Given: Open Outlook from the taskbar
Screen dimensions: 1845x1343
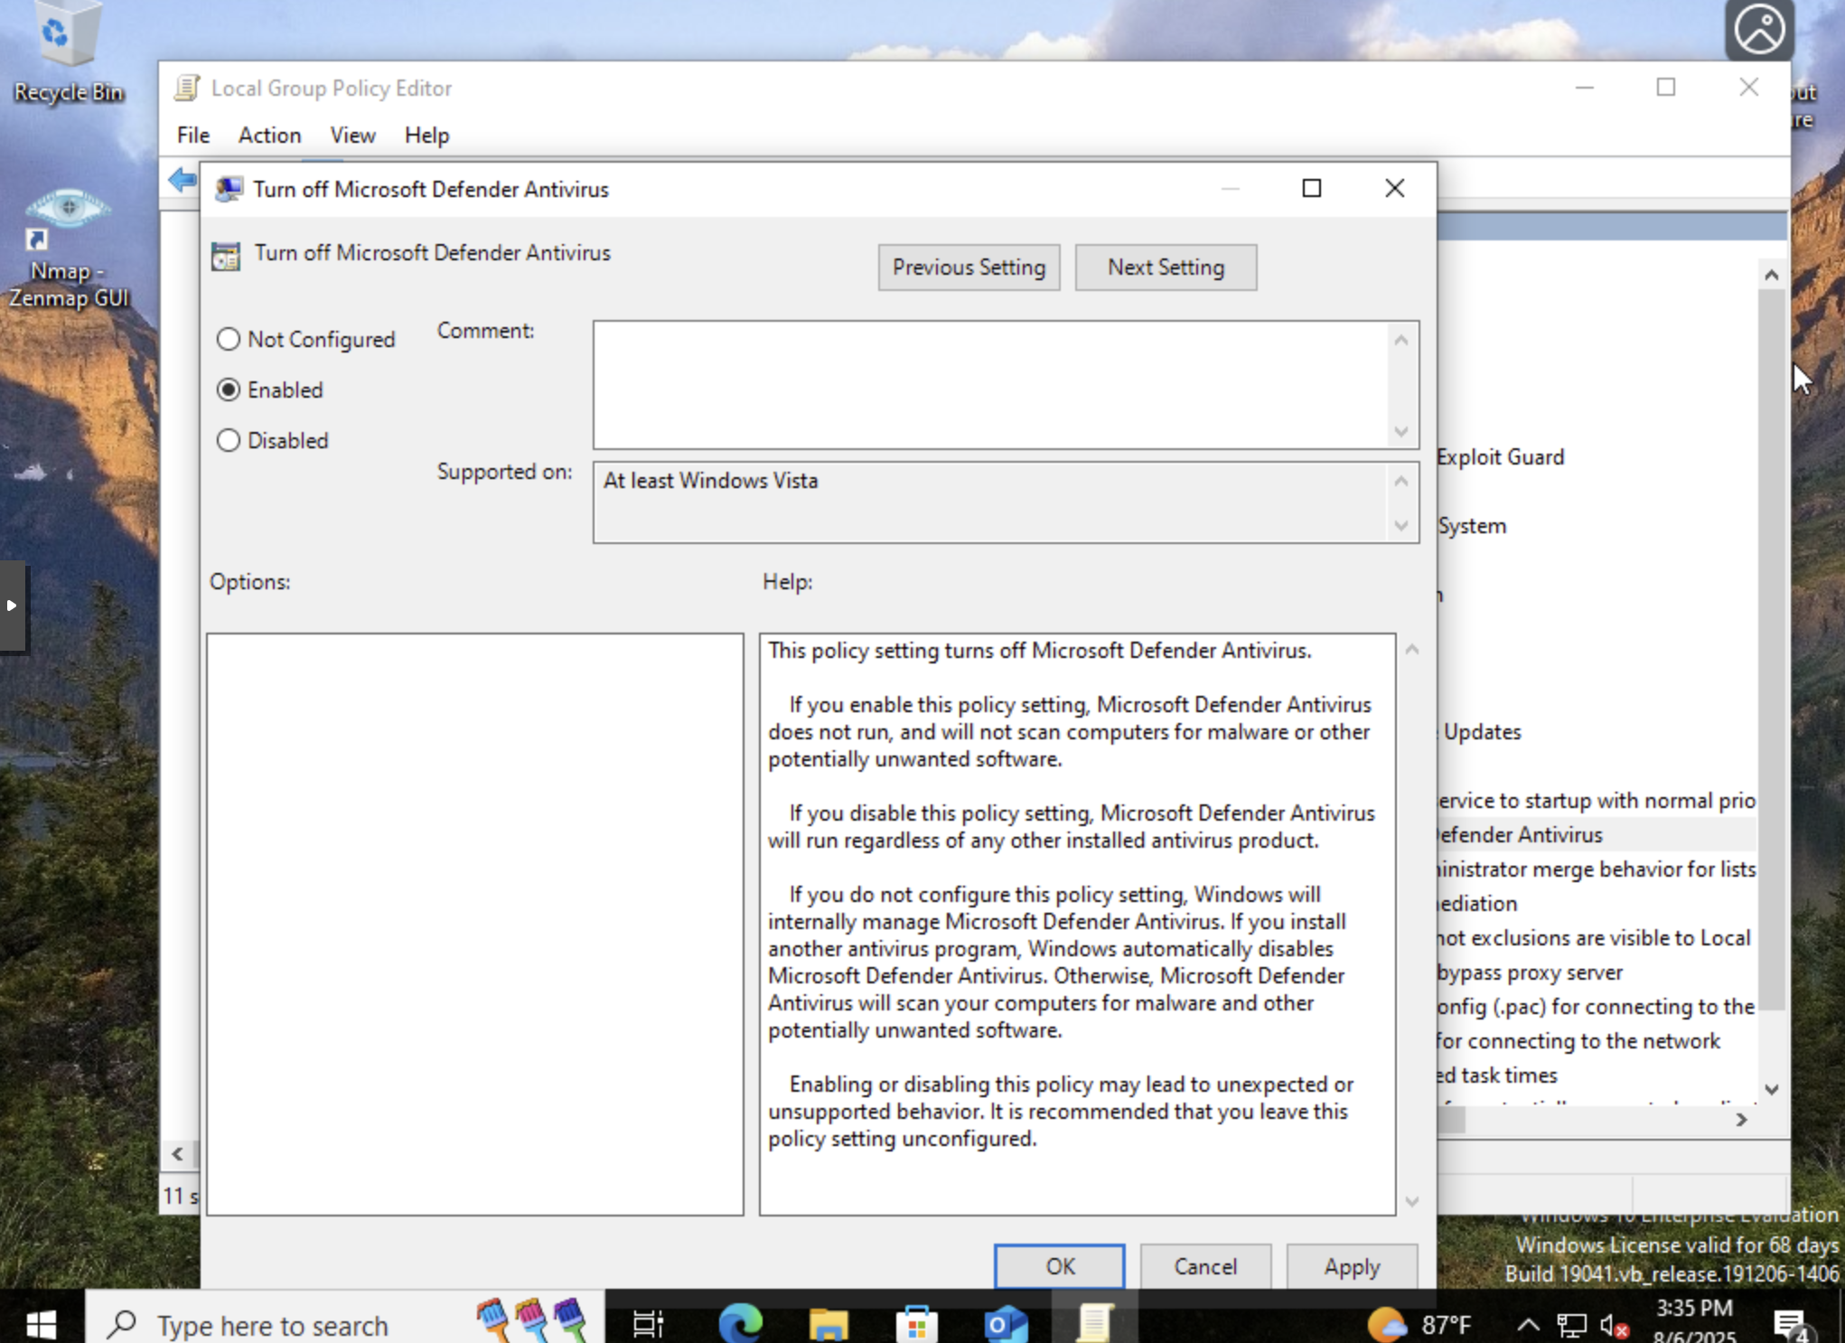Looking at the screenshot, I should click(1005, 1324).
